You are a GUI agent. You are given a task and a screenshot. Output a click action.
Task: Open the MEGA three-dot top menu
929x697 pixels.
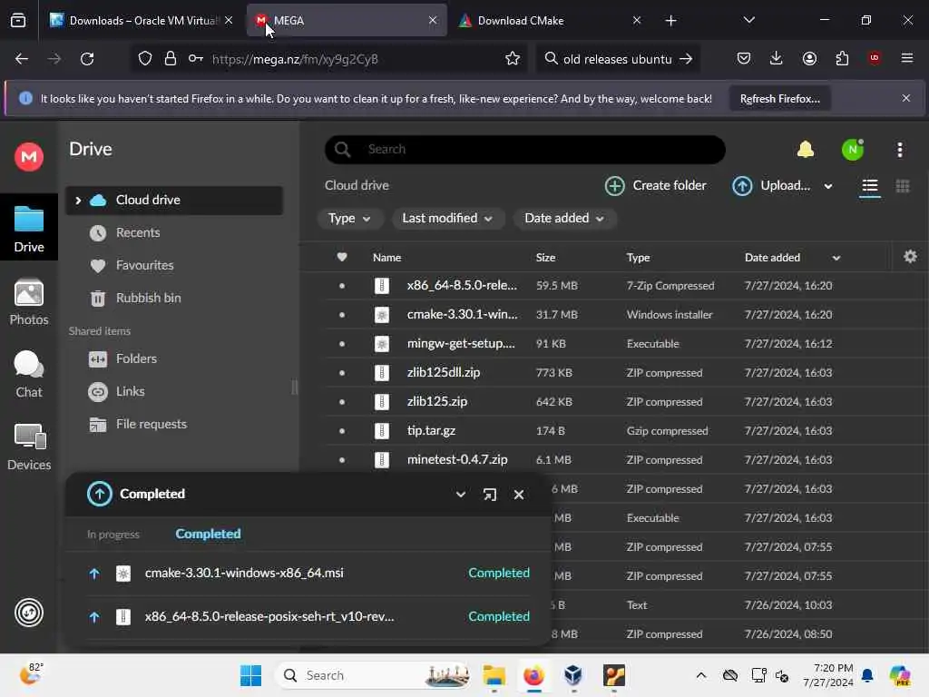pyautogui.click(x=900, y=150)
